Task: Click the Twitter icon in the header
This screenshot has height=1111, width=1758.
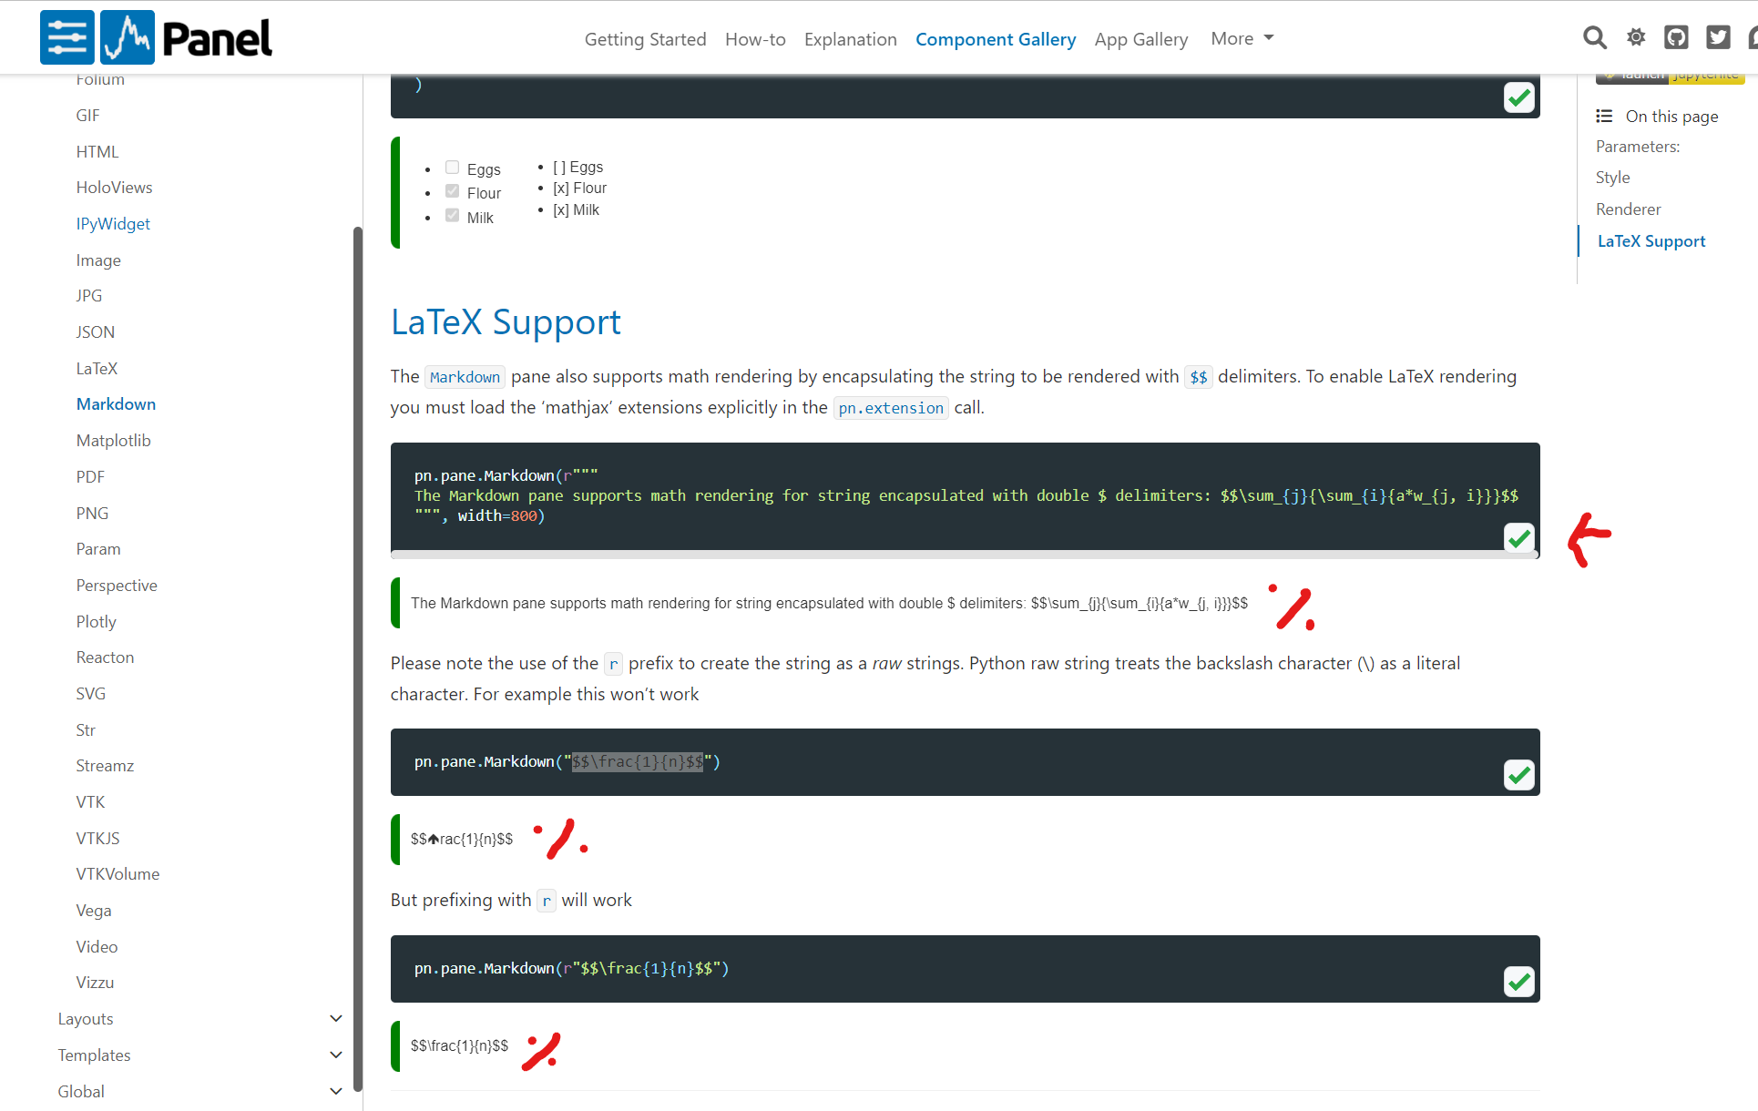Action: pyautogui.click(x=1718, y=37)
